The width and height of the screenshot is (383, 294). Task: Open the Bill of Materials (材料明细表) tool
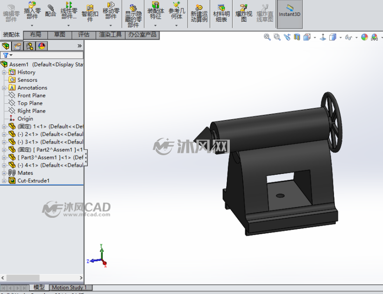point(221,14)
